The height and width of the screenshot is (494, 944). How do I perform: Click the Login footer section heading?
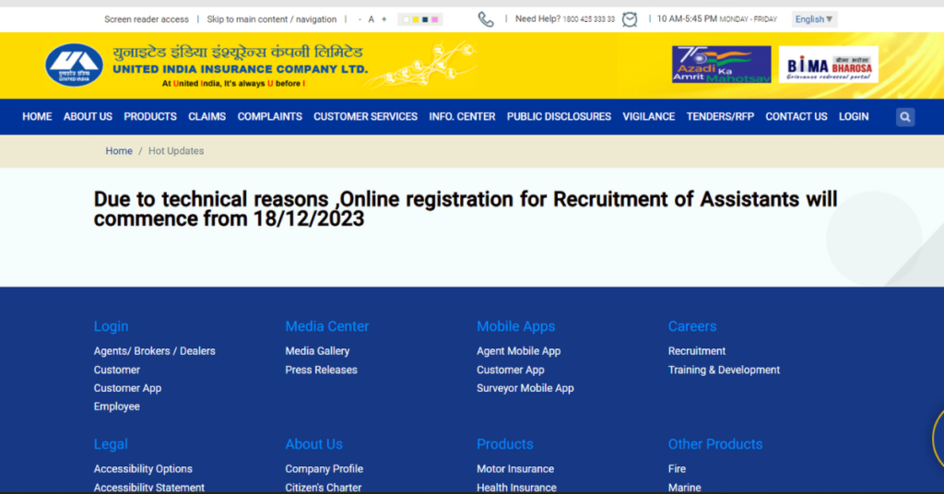(x=111, y=326)
